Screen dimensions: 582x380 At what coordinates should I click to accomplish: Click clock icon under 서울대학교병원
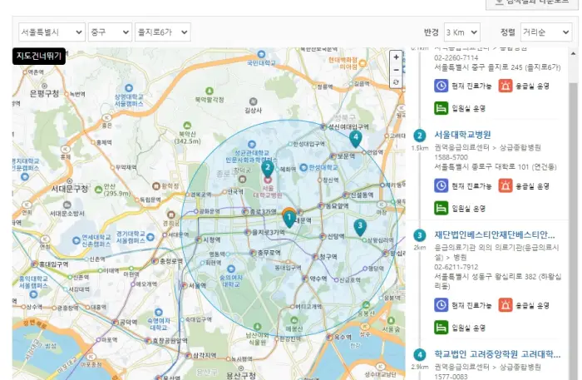[x=441, y=185]
